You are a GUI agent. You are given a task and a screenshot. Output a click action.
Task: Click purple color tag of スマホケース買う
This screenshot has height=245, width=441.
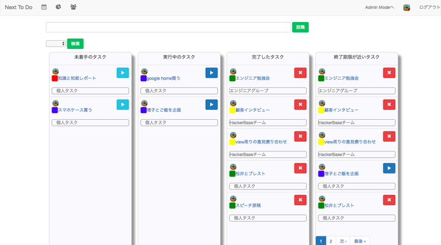55,110
